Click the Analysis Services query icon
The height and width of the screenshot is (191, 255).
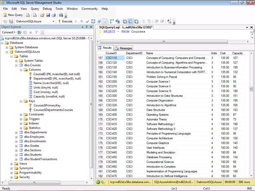coord(35,15)
